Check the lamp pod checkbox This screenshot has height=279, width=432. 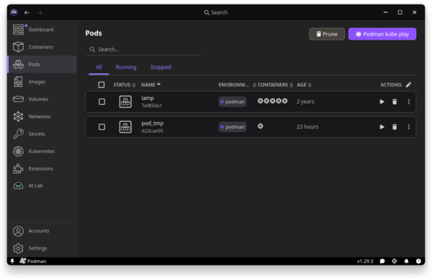(102, 101)
